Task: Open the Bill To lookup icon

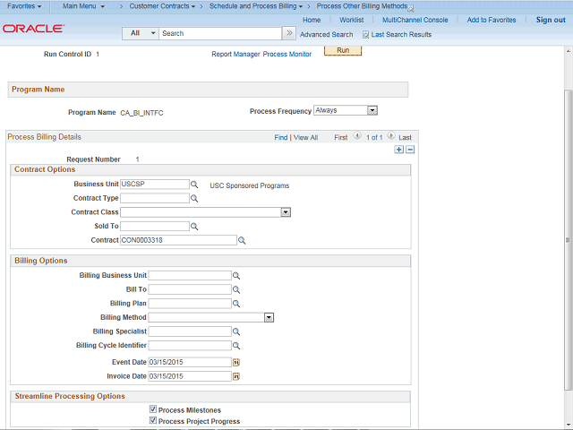Action: (x=236, y=290)
